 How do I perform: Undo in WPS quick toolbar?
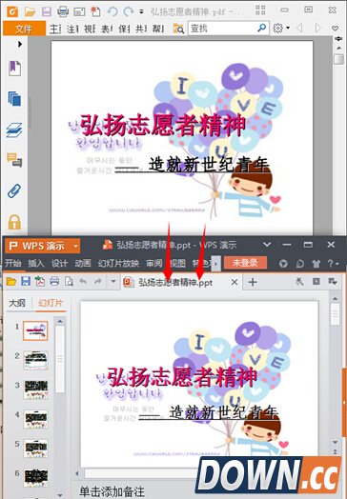[x=83, y=281]
